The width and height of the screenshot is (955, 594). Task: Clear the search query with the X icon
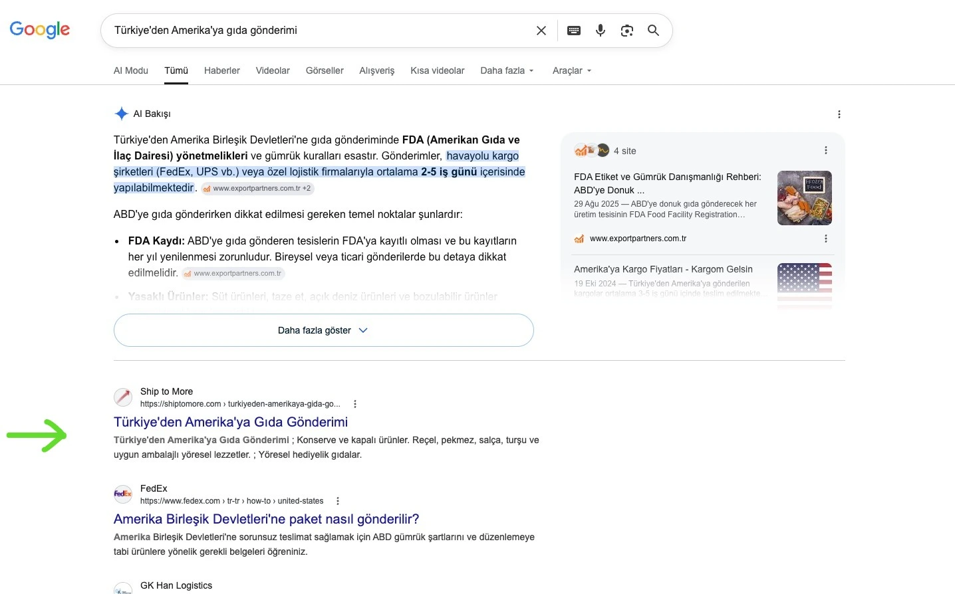click(x=541, y=31)
